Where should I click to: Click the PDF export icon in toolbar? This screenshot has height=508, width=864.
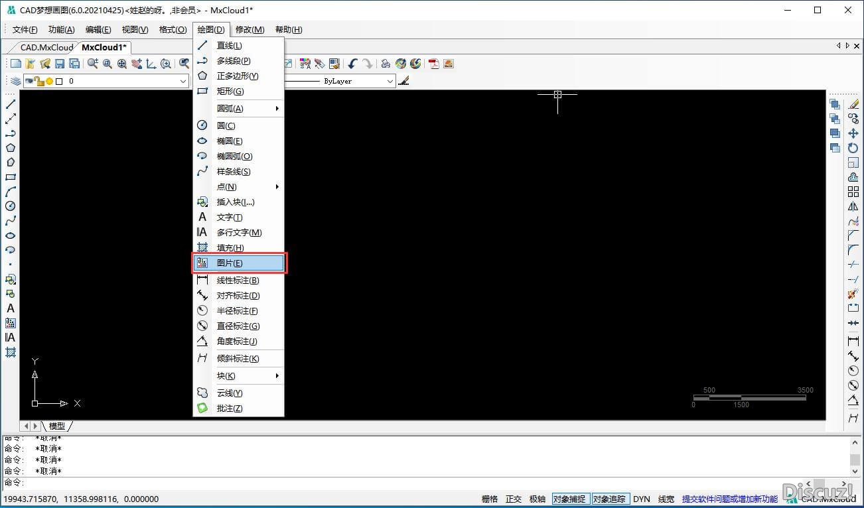coord(434,64)
